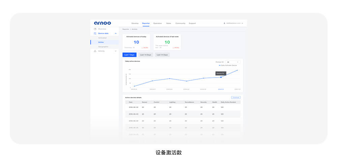Image resolution: width=337 pixels, height=155 pixels.
Task: Click the Reporter breadcrumb link
Action: pos(125,29)
